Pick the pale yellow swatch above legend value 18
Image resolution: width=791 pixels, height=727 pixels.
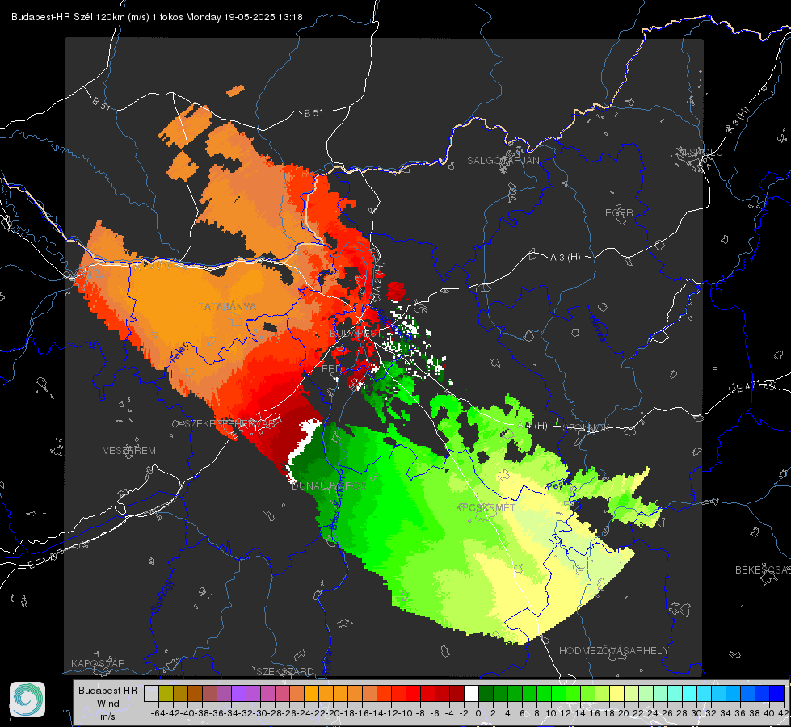(617, 694)
